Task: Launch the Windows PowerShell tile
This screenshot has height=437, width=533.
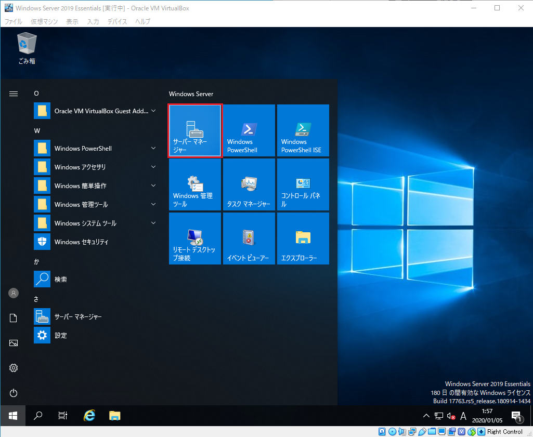Action: coord(249,130)
